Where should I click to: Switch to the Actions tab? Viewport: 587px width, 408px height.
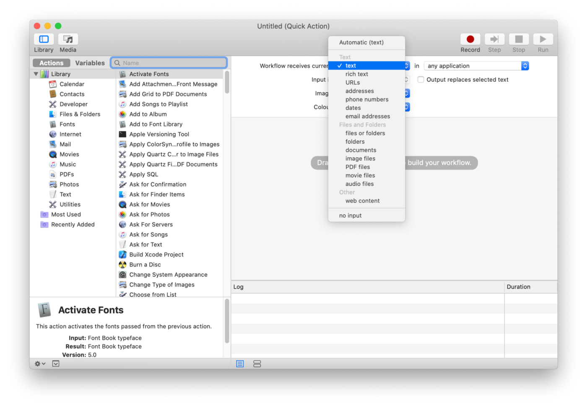pos(51,63)
